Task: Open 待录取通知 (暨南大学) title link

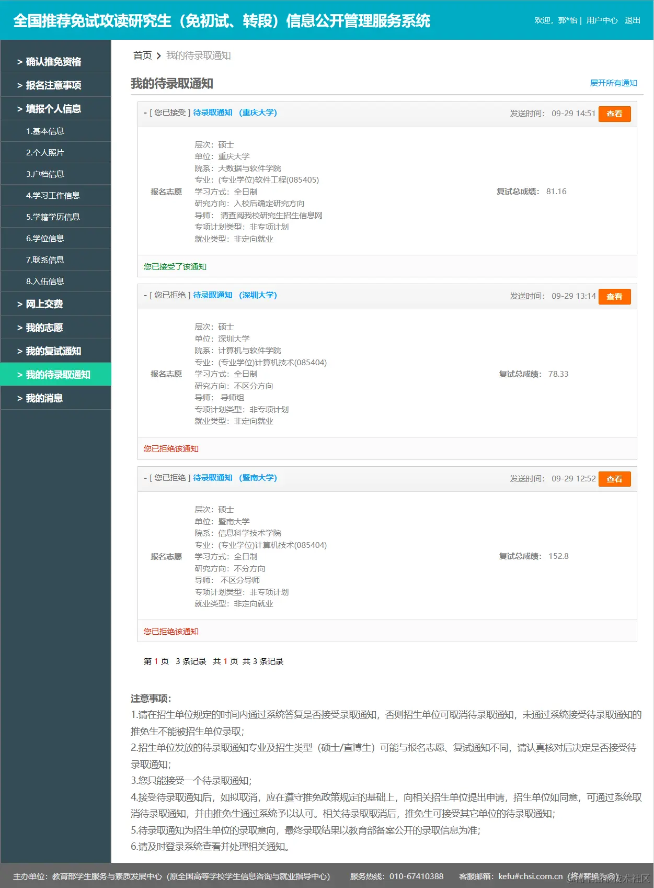Action: [x=235, y=478]
